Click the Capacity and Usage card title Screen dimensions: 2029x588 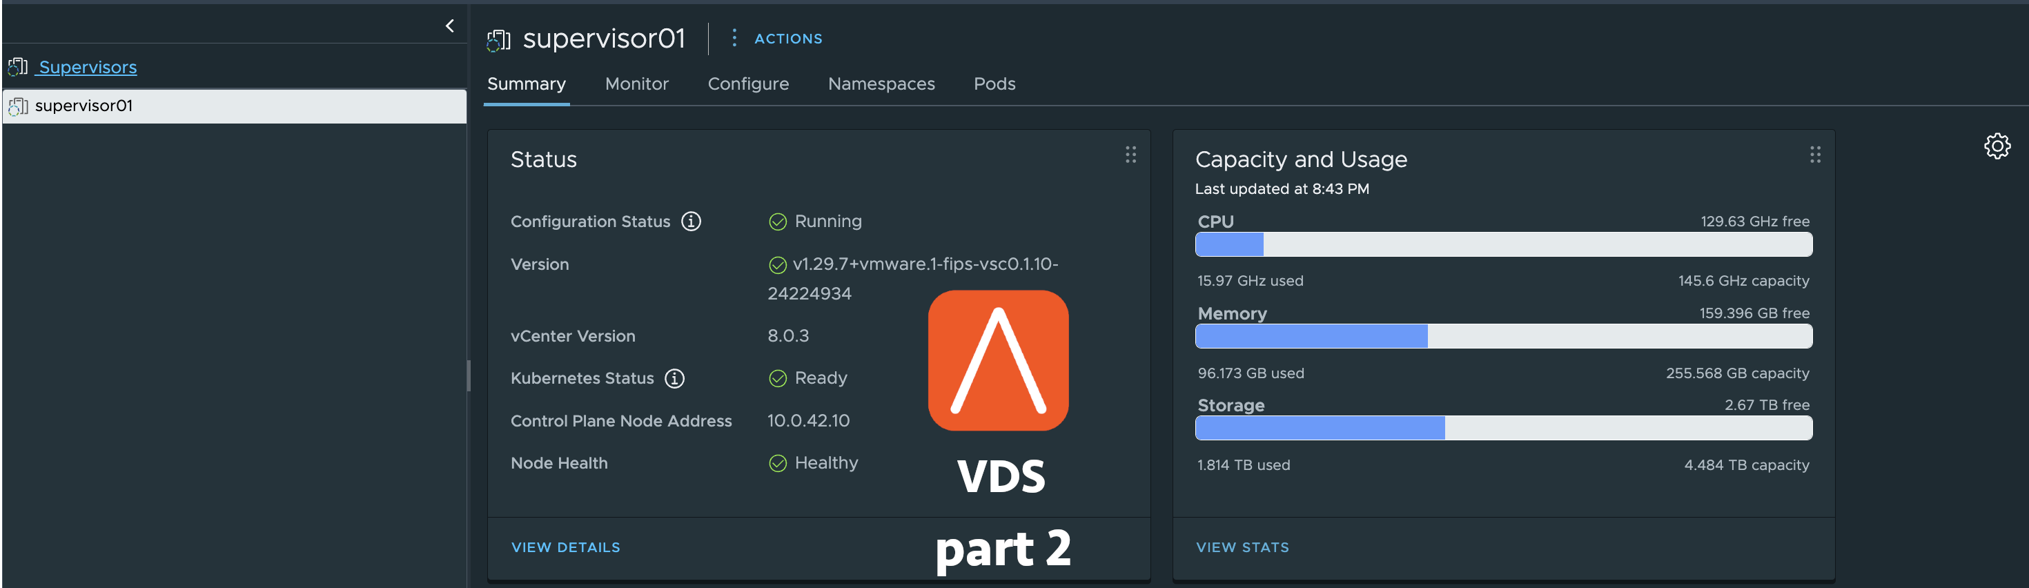[x=1300, y=160]
